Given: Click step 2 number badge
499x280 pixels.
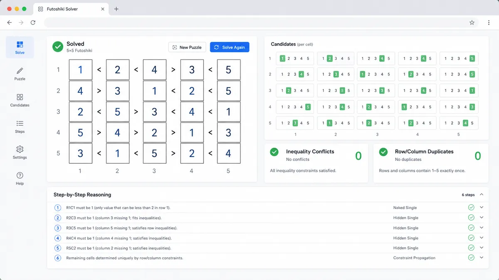Looking at the screenshot, I should click(58, 218).
